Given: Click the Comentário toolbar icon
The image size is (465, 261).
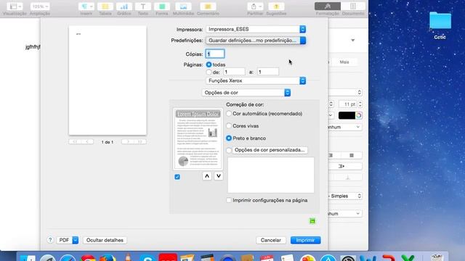Looking at the screenshot, I should [x=208, y=7].
